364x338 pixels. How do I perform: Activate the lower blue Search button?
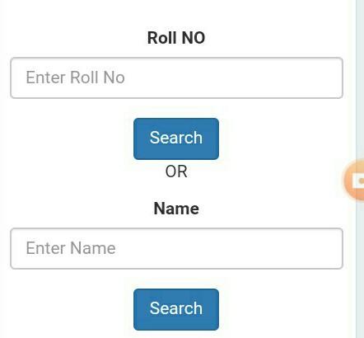pos(176,309)
